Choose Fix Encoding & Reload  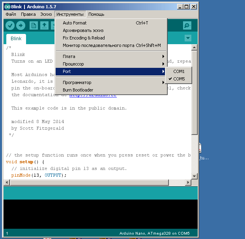pos(110,38)
